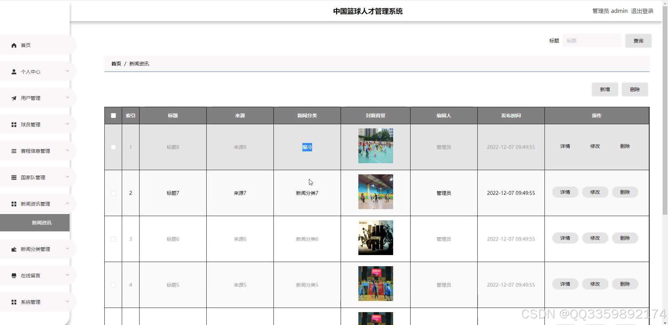
Task: Click 删除 for the 标题8 row
Action: pos(625,146)
